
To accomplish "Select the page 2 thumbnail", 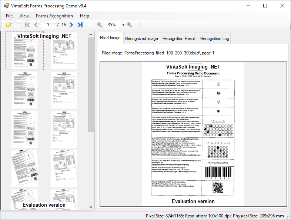I will point(64,51).
